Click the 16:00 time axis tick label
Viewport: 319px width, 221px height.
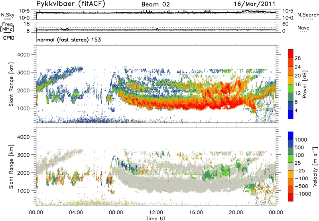(x=196, y=213)
